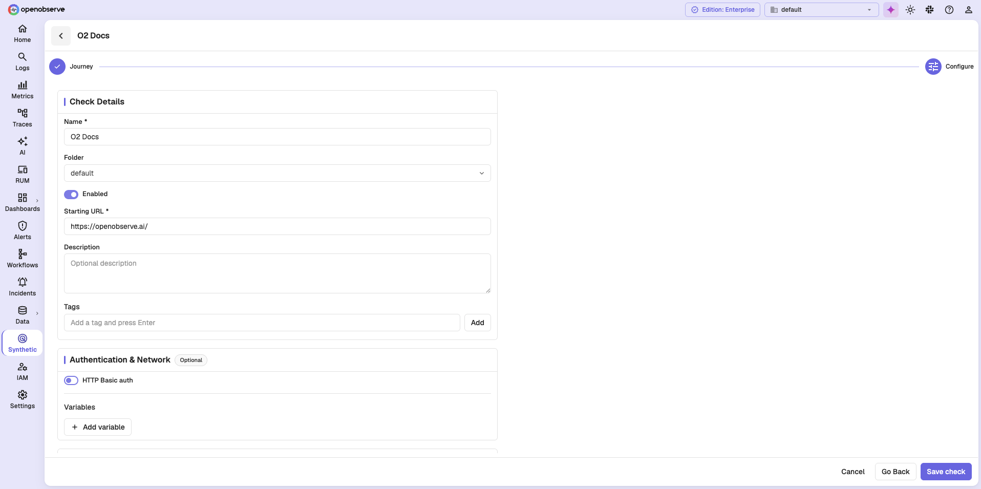Open the help question mark icon
The width and height of the screenshot is (981, 489).
pos(949,10)
